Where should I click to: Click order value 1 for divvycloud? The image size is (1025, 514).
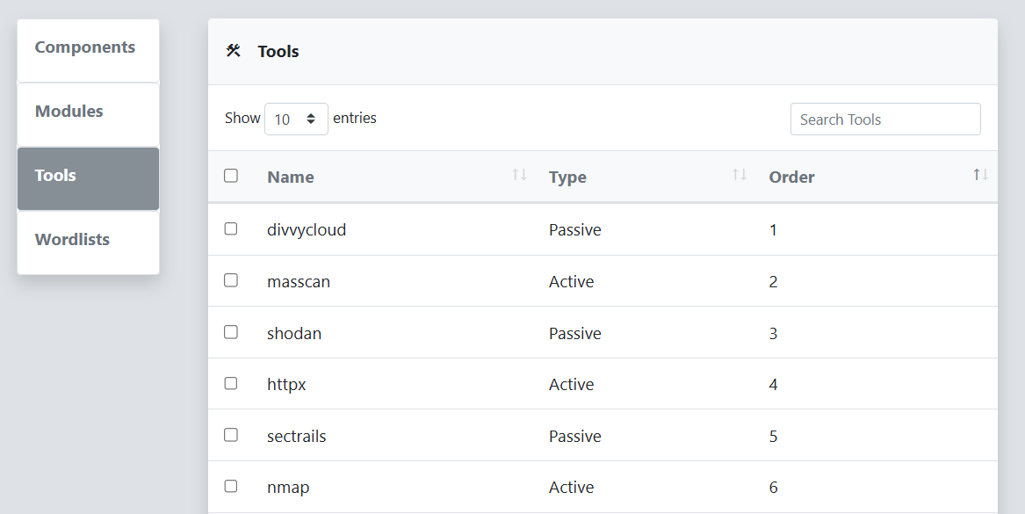point(773,230)
